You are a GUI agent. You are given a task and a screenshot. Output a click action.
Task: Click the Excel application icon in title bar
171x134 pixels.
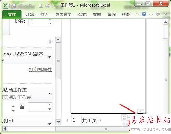coord(5,6)
